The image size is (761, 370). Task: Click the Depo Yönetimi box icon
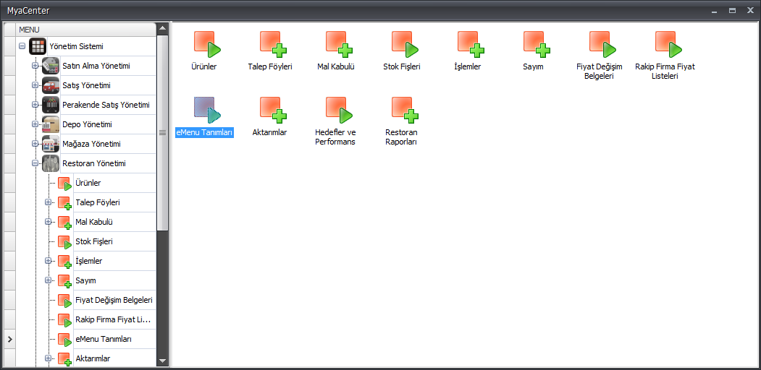pyautogui.click(x=51, y=124)
